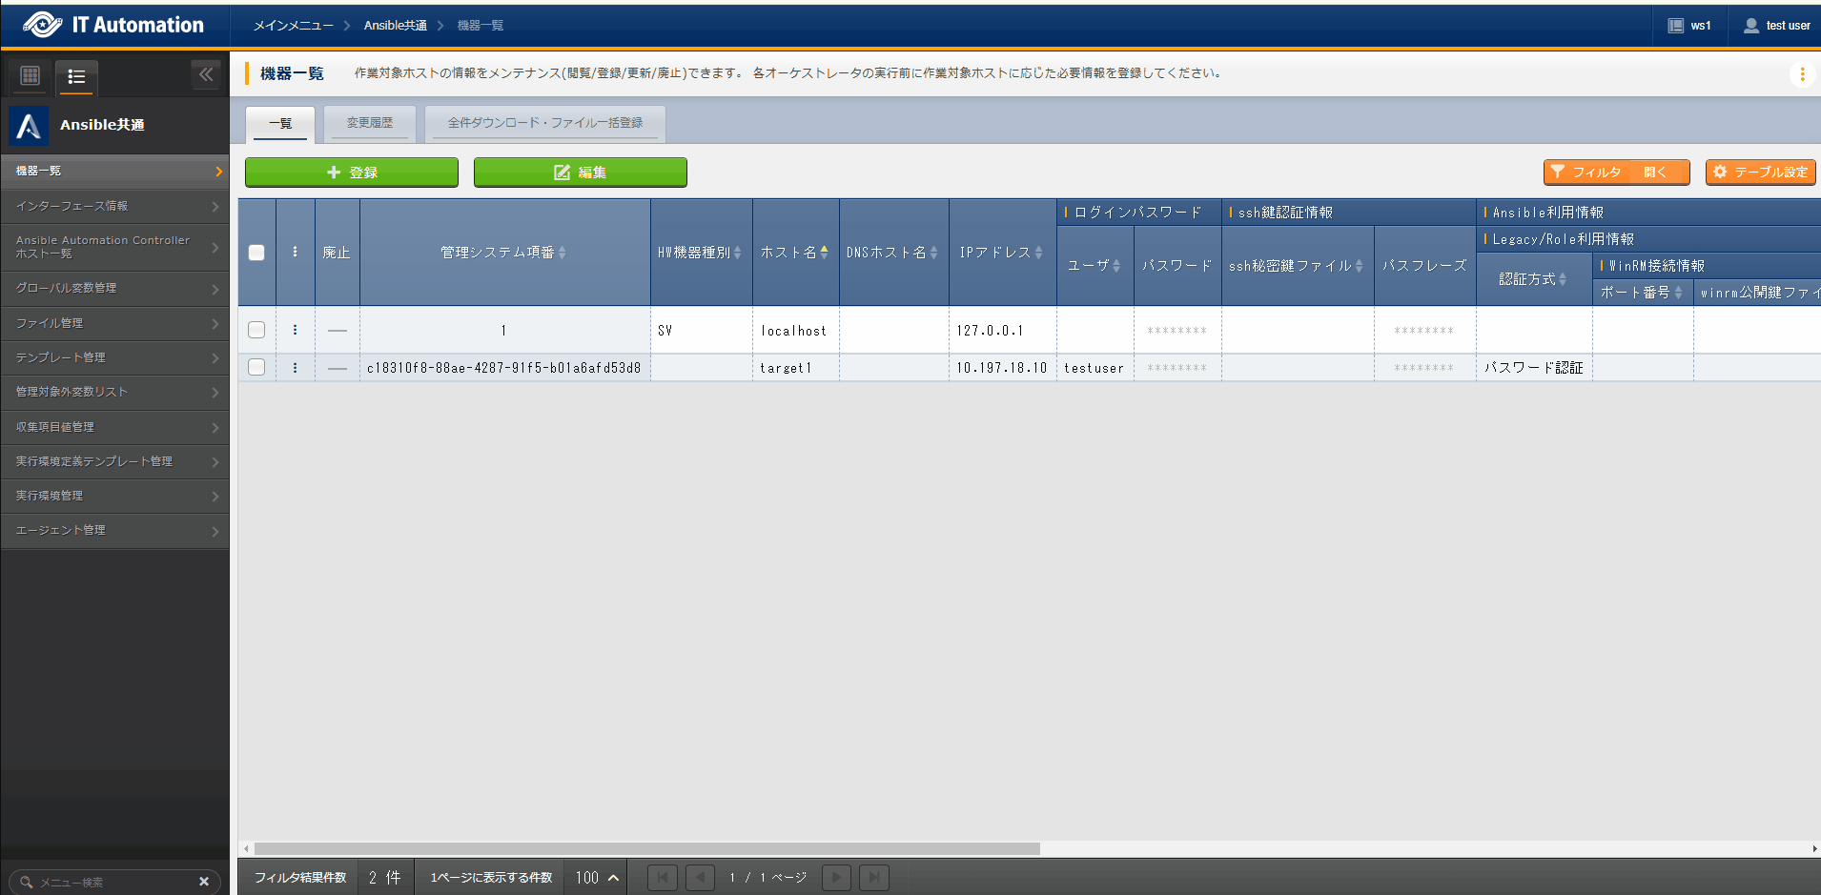Screen dimensions: 1821x895
Task: Open row menu for localhost entry
Action: (x=295, y=330)
